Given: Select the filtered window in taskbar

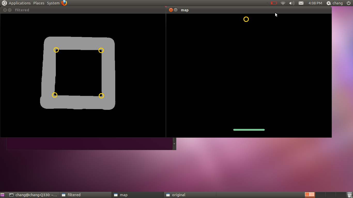Looking at the screenshot, I should click(86, 195).
